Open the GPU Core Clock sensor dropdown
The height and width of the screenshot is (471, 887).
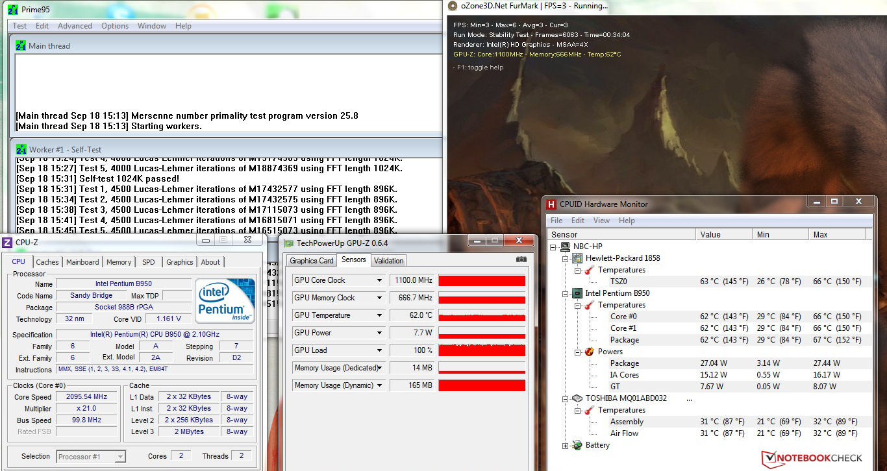380,280
